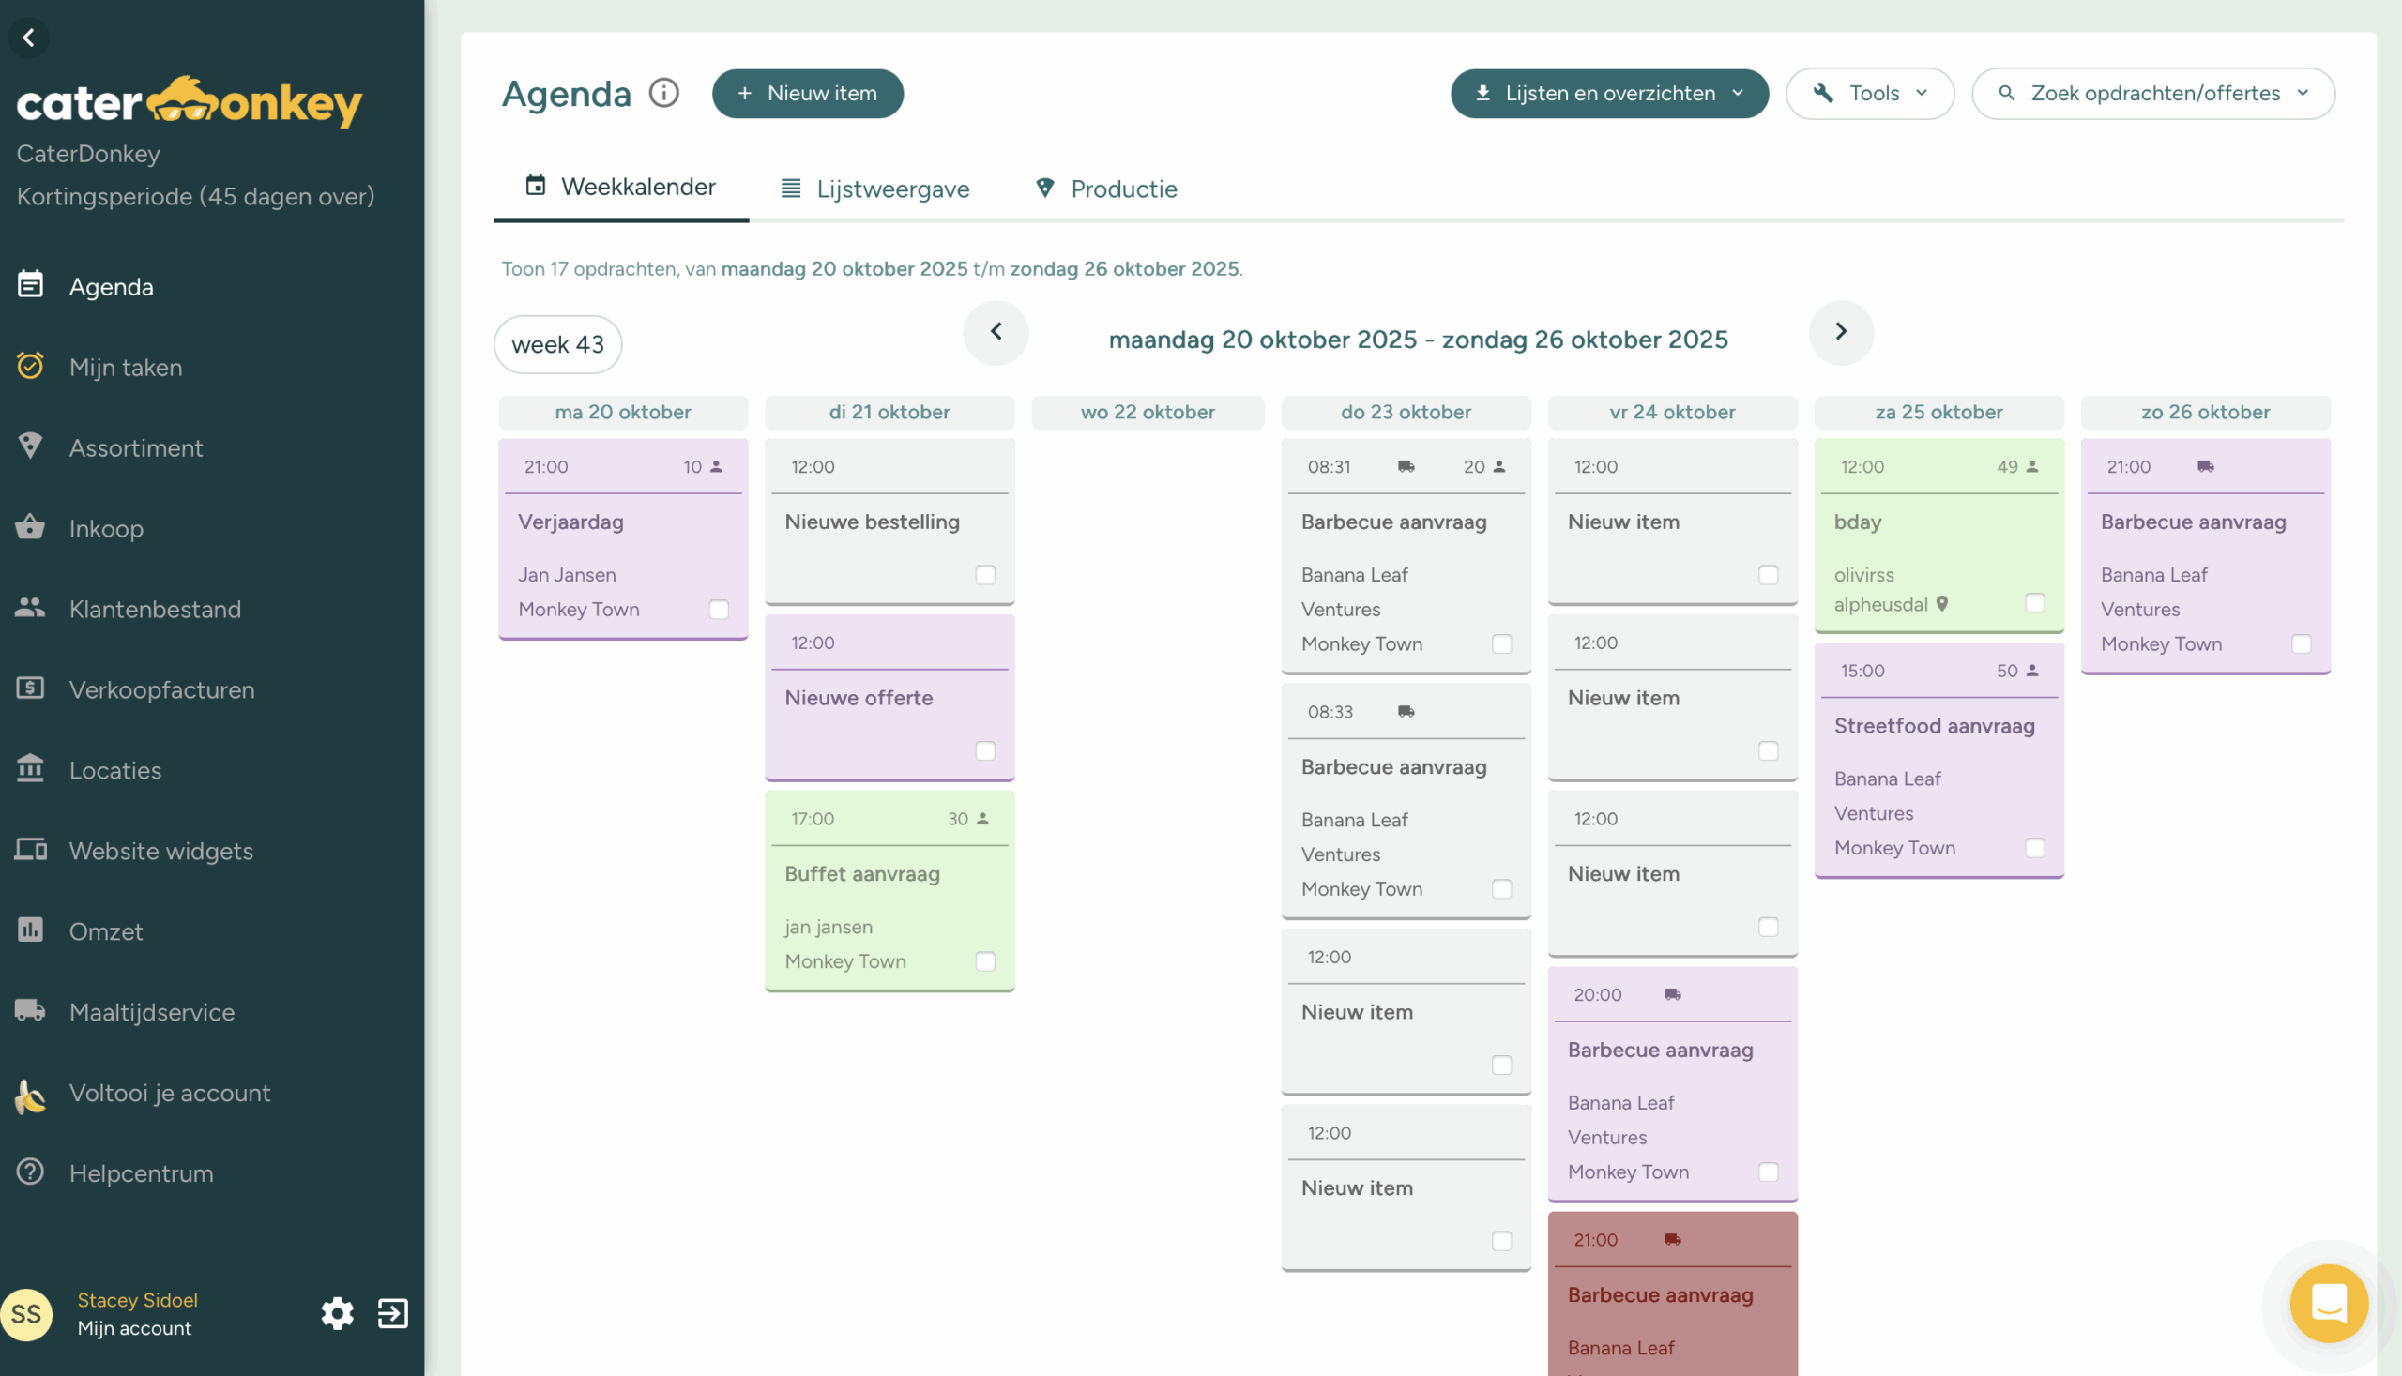The width and height of the screenshot is (2402, 1376).
Task: Check the Buffet aanvraag checkbox
Action: pyautogui.click(x=985, y=961)
